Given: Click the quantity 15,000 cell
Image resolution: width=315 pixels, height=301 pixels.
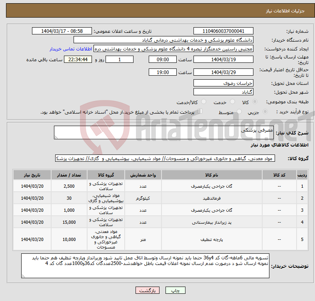Looking at the screenshot, I should tap(69, 222).
